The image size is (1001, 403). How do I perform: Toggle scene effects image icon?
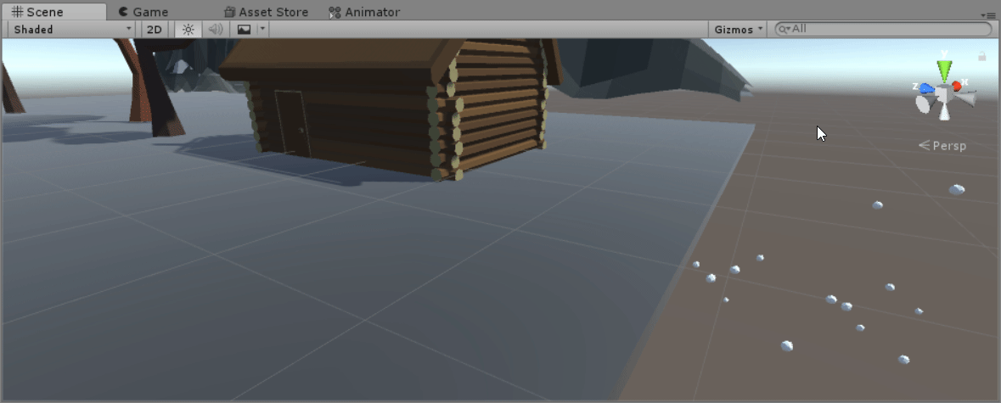(244, 30)
